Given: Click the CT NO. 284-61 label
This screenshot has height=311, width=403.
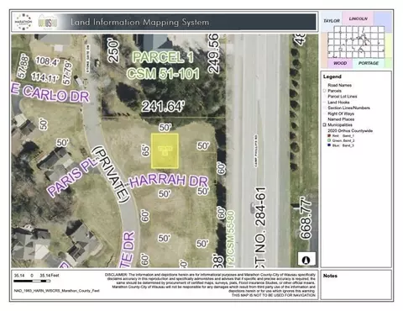Looking at the screenshot, I should pyautogui.click(x=261, y=227).
